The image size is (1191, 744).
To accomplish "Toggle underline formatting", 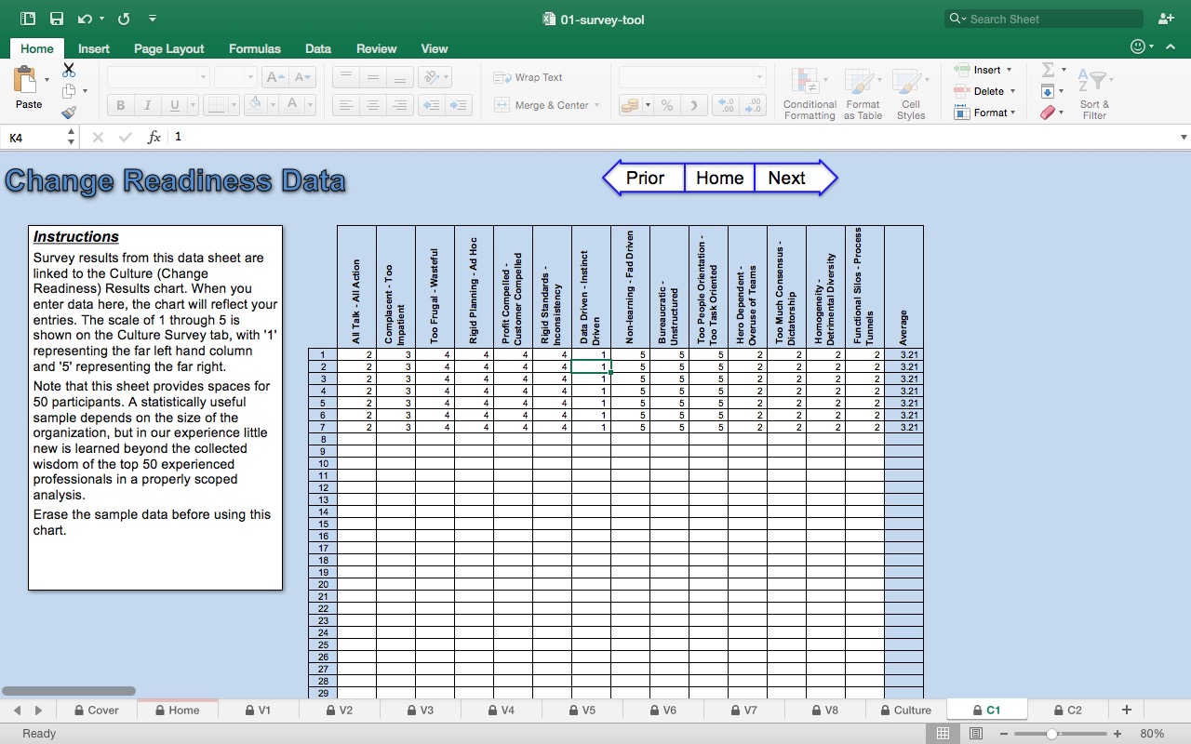I will coord(172,104).
